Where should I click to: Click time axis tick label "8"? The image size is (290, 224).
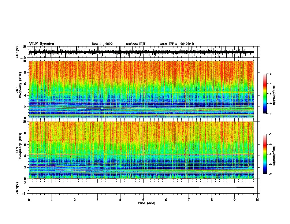[212, 200]
